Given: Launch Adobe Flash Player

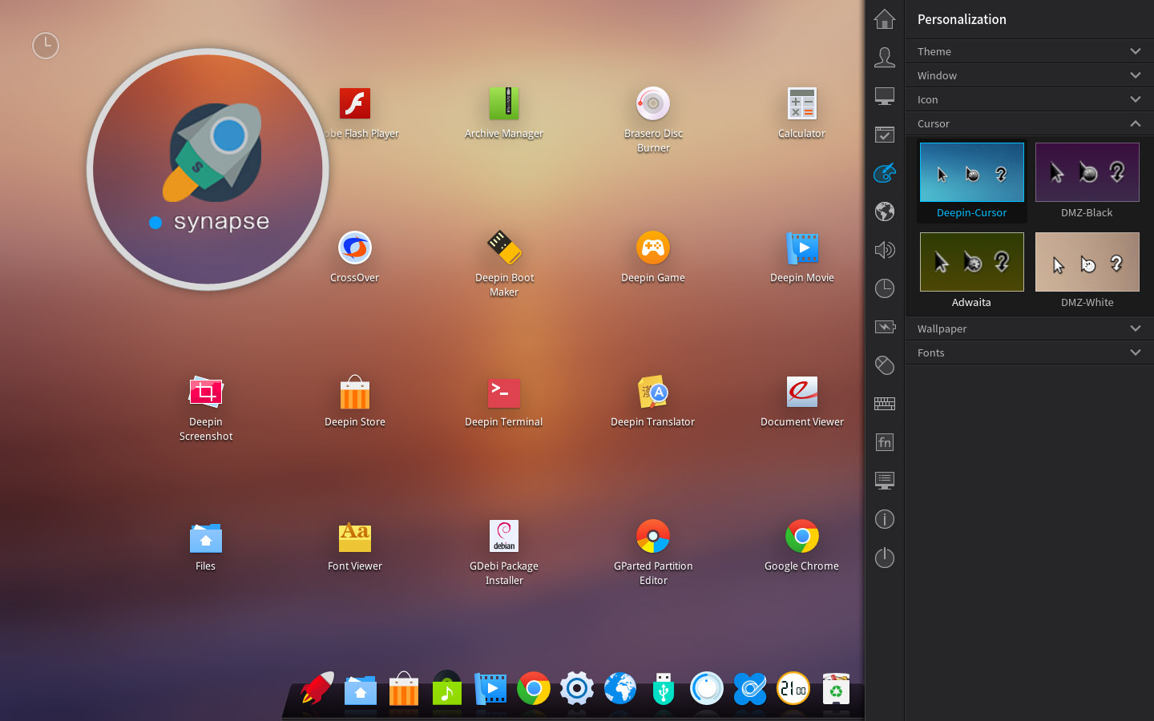Looking at the screenshot, I should click(355, 103).
